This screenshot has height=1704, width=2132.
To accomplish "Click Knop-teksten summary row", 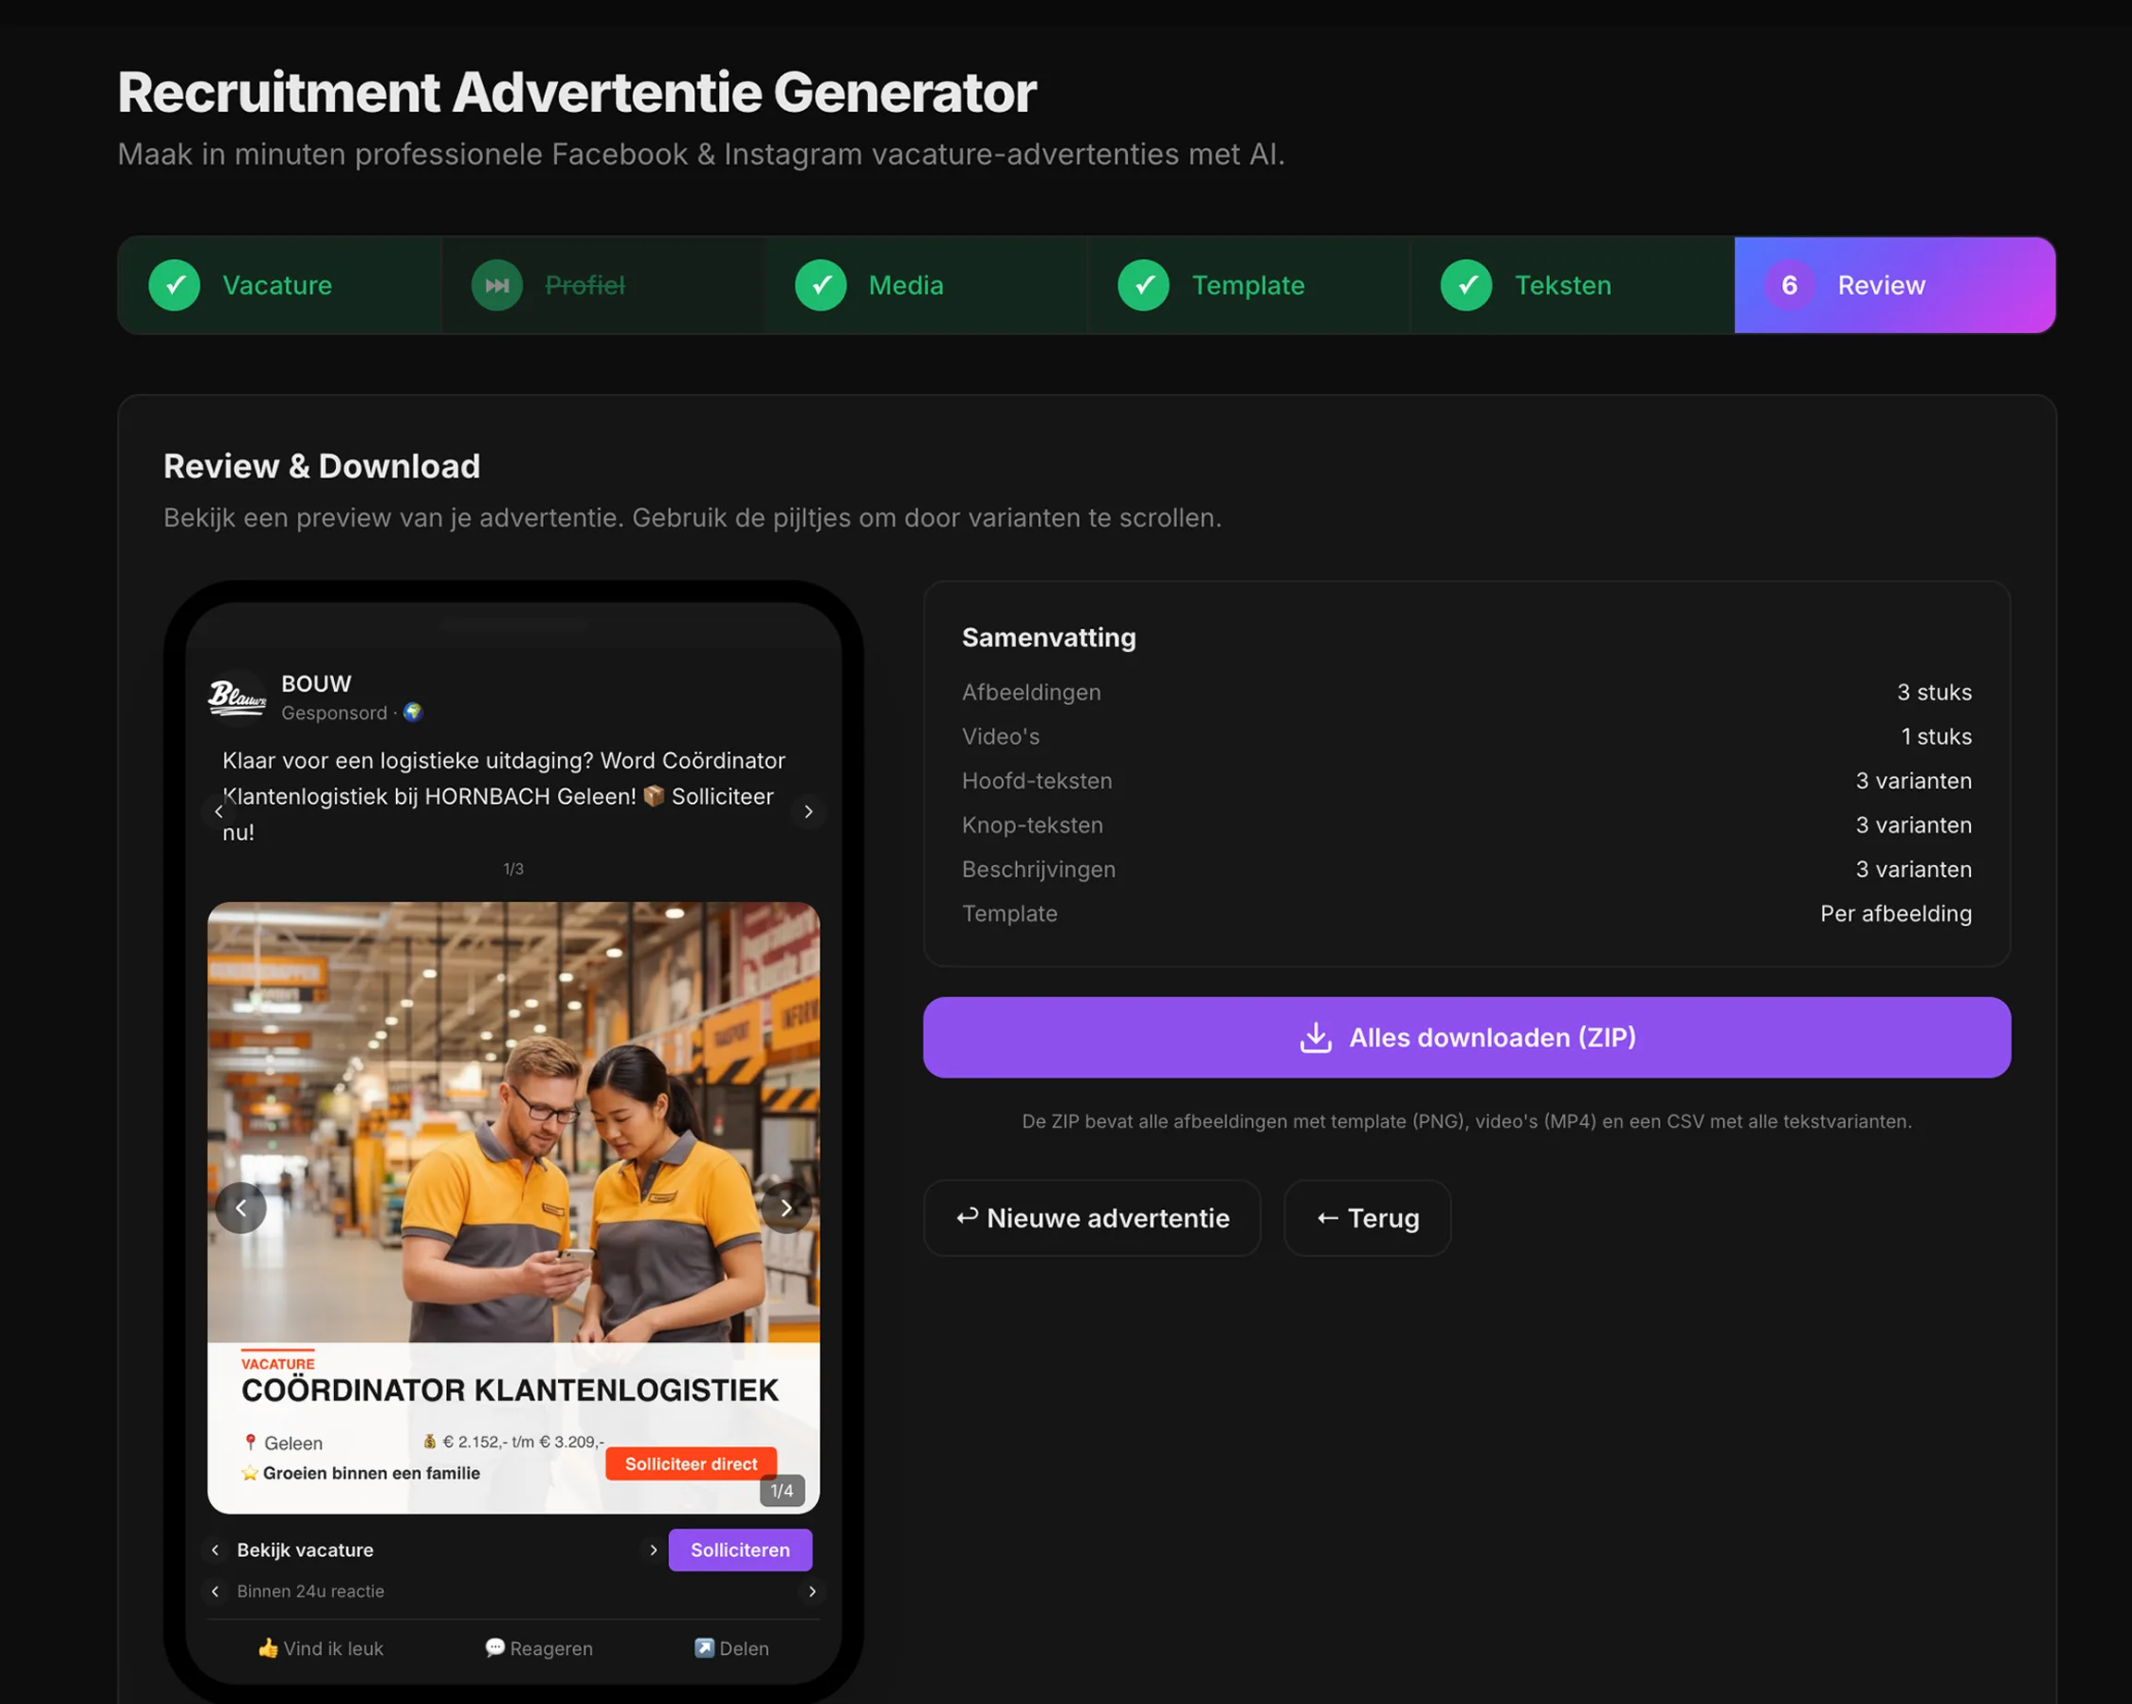I will [x=1467, y=824].
